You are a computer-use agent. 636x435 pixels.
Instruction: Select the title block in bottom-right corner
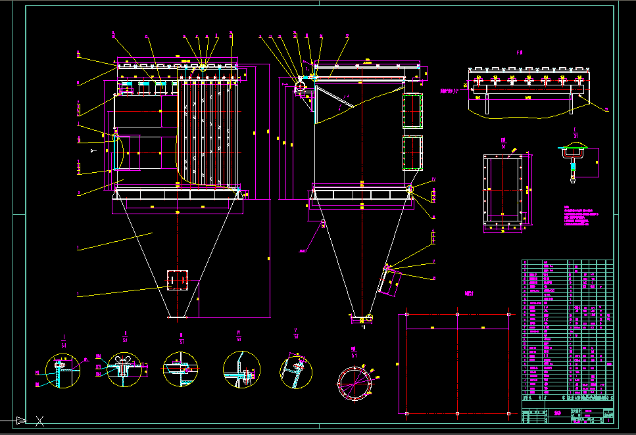(x=567, y=415)
